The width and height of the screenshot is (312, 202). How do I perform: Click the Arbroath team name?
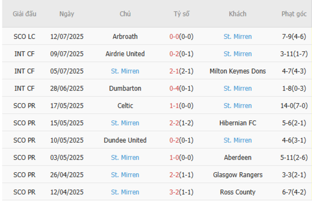125,36
